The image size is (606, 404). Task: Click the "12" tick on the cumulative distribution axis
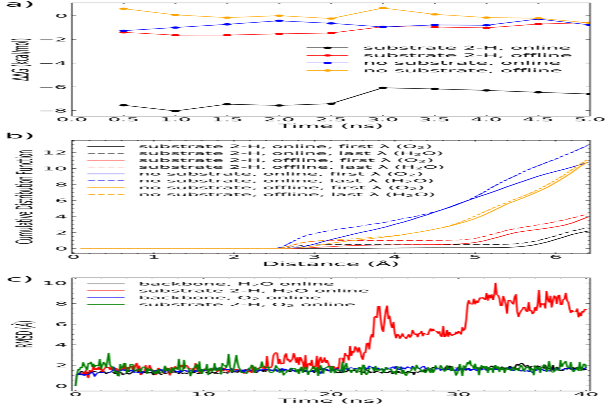[x=56, y=153]
